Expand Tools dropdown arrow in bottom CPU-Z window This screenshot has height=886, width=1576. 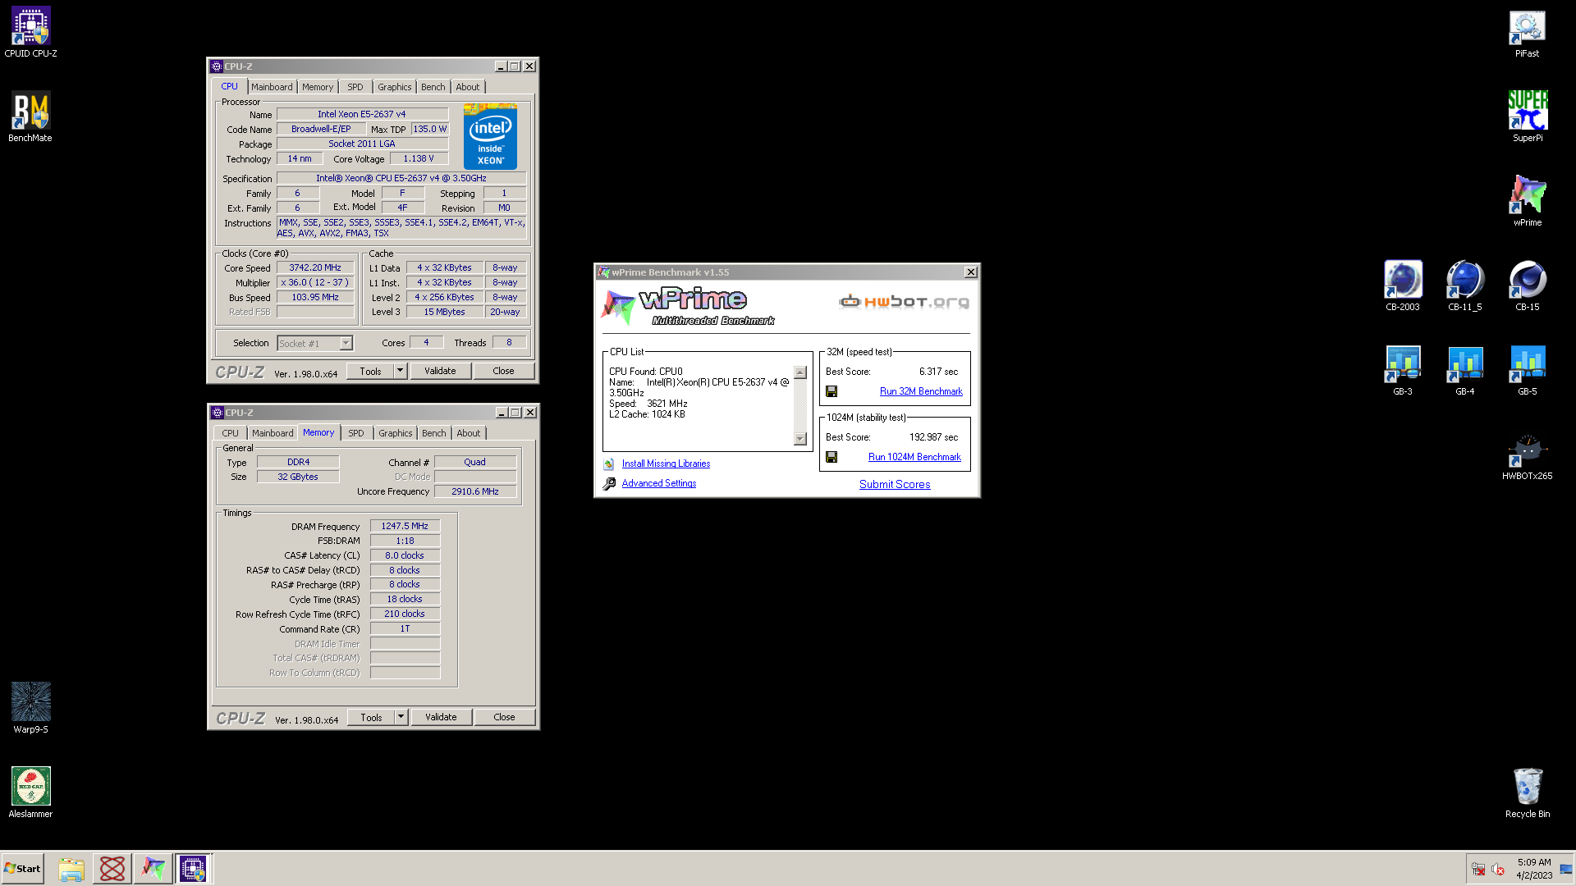pyautogui.click(x=401, y=717)
